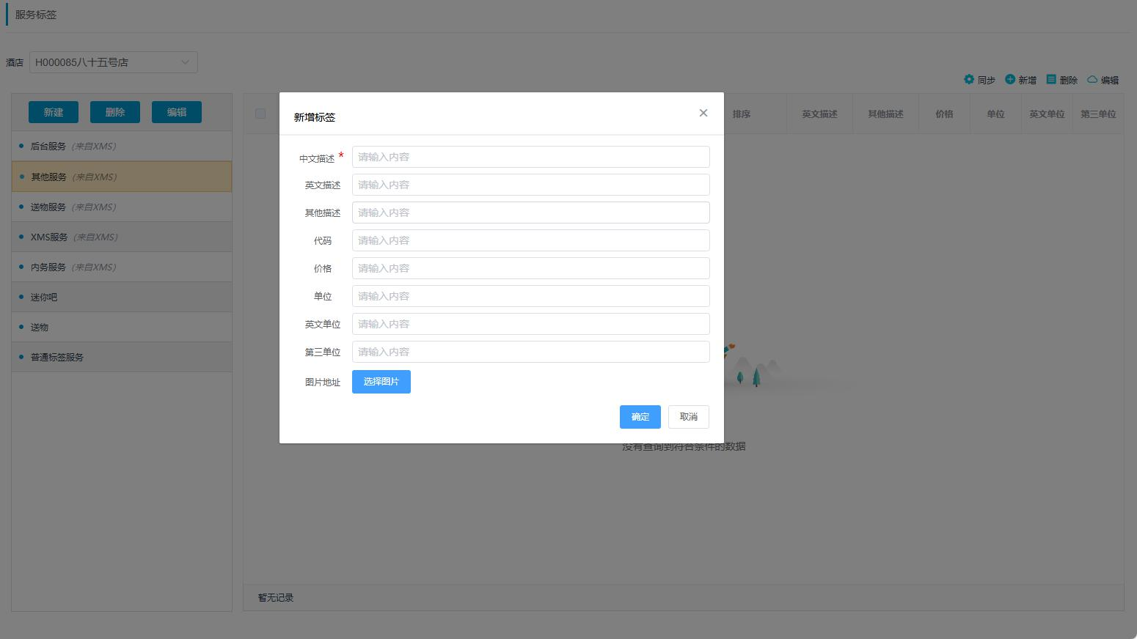Viewport: 1137px width, 639px height.
Task: Open the 酒店 hotel dropdown
Action: click(x=114, y=62)
